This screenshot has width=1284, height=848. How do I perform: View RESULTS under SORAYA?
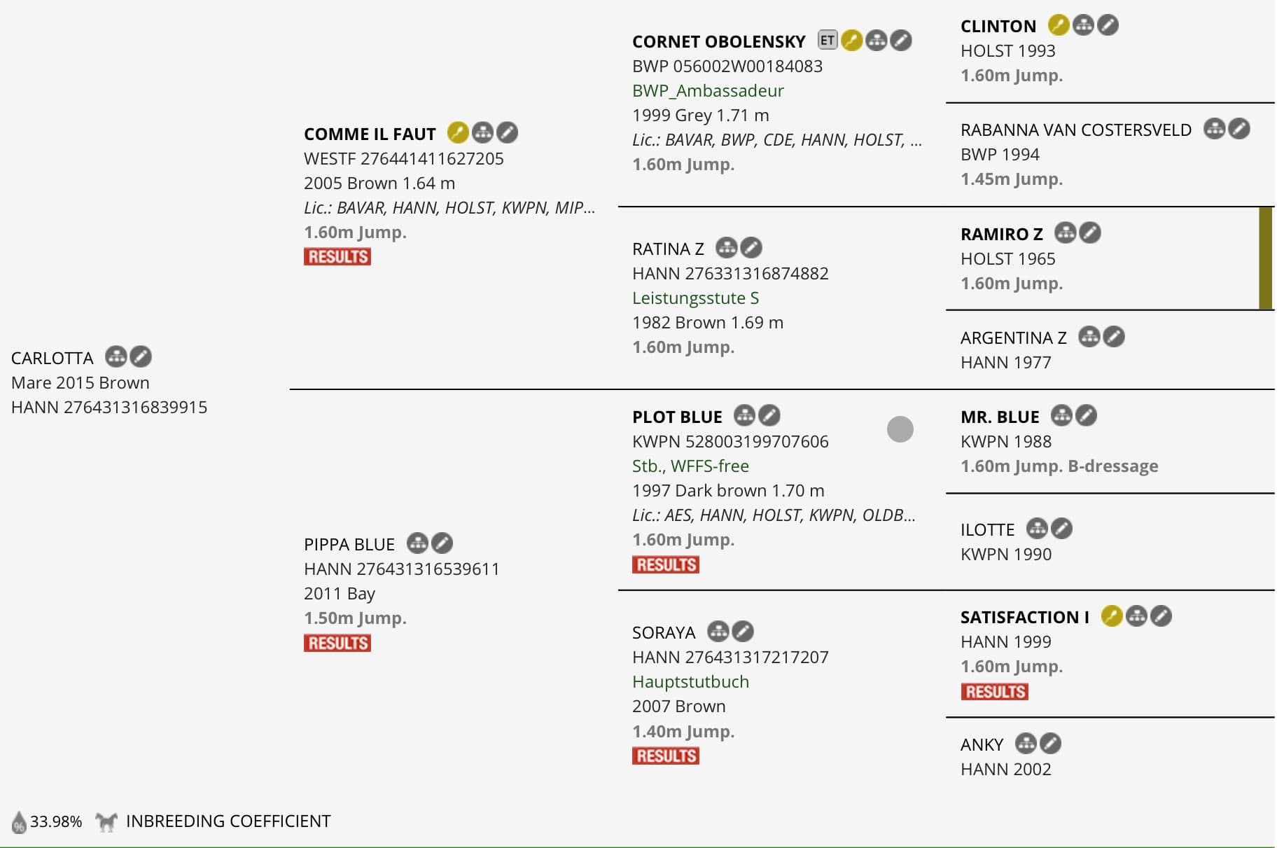click(x=666, y=756)
